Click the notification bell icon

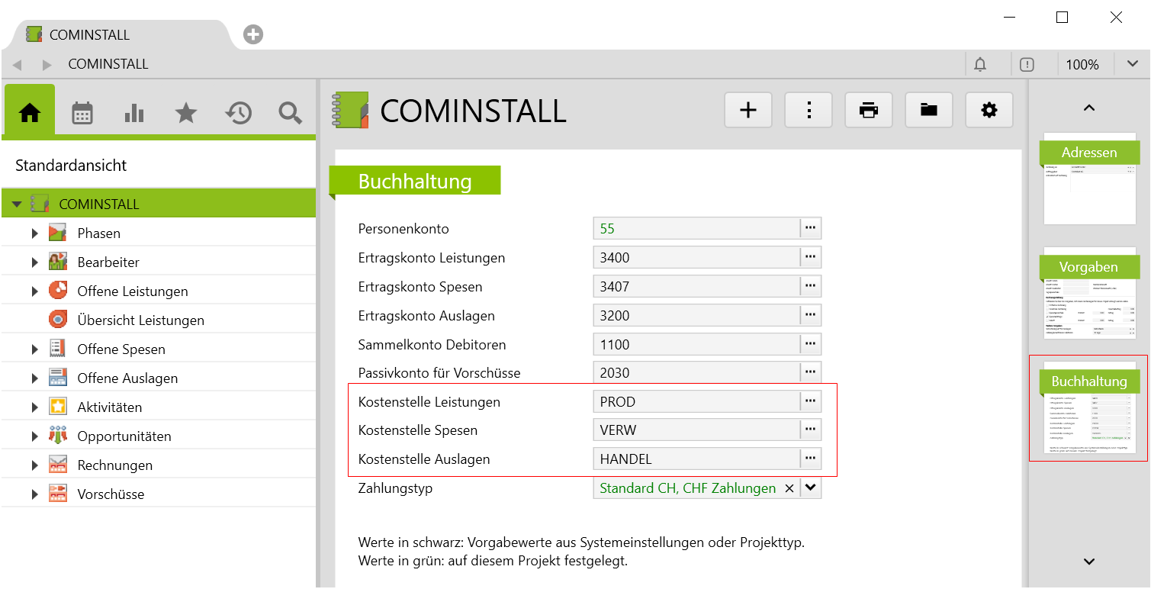[x=979, y=64]
